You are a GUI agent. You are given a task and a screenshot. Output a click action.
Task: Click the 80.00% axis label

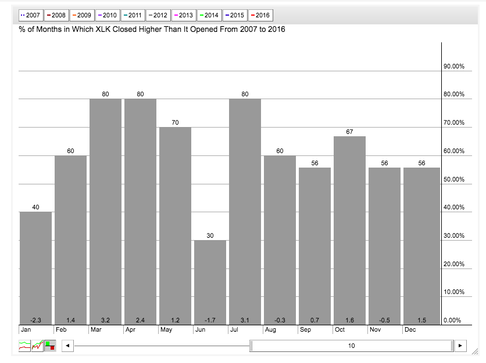[454, 94]
